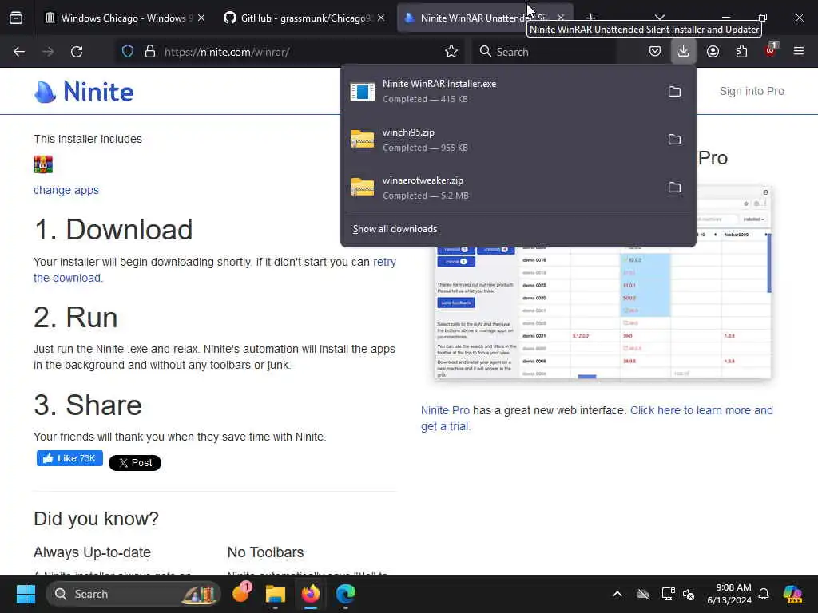Open network status tray icon
The width and height of the screenshot is (818, 613).
669,594
